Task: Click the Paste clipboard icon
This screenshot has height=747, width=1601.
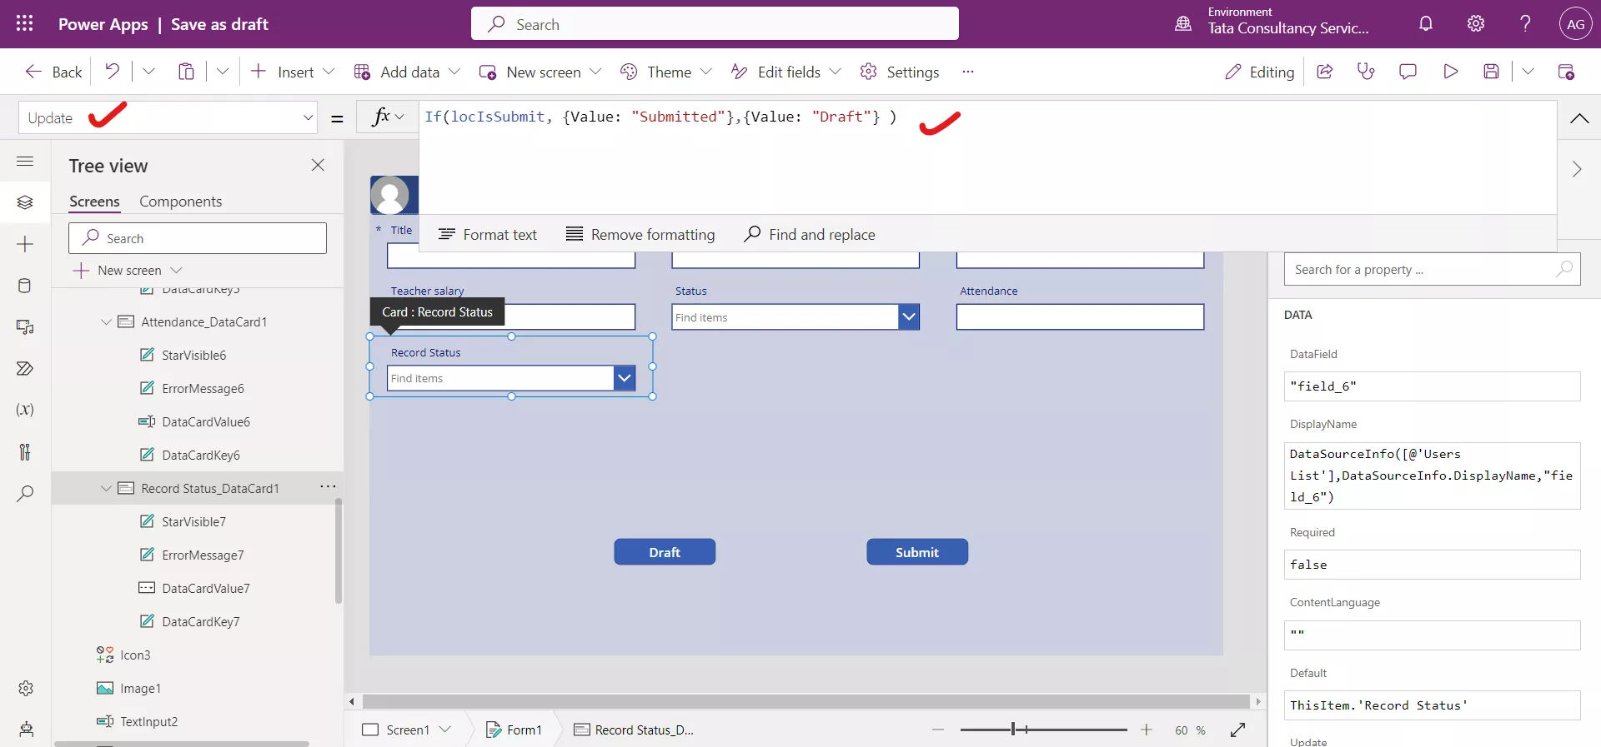Action: (x=186, y=72)
